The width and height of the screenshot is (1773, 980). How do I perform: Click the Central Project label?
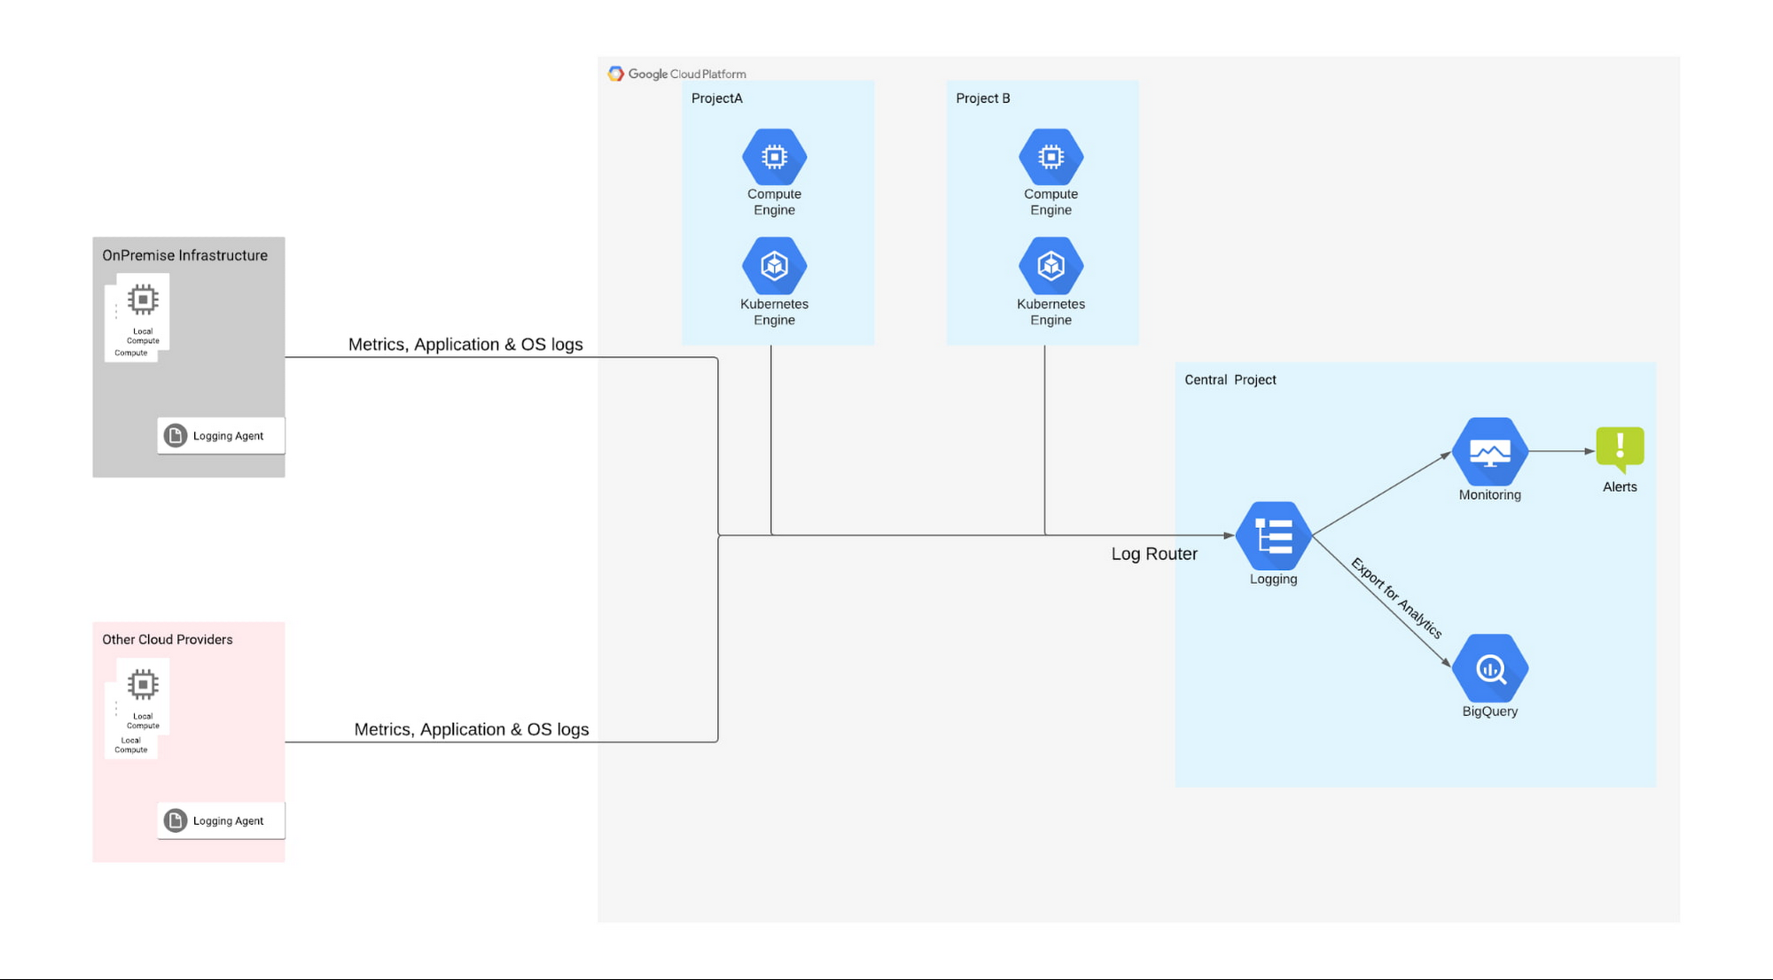coord(1230,379)
